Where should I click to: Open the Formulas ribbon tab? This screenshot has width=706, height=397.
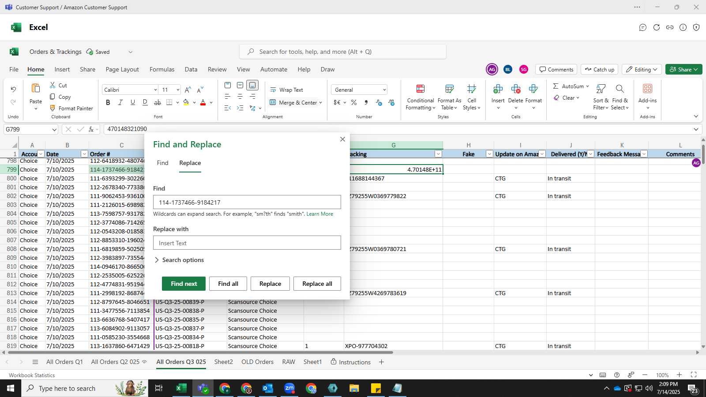pos(162,69)
